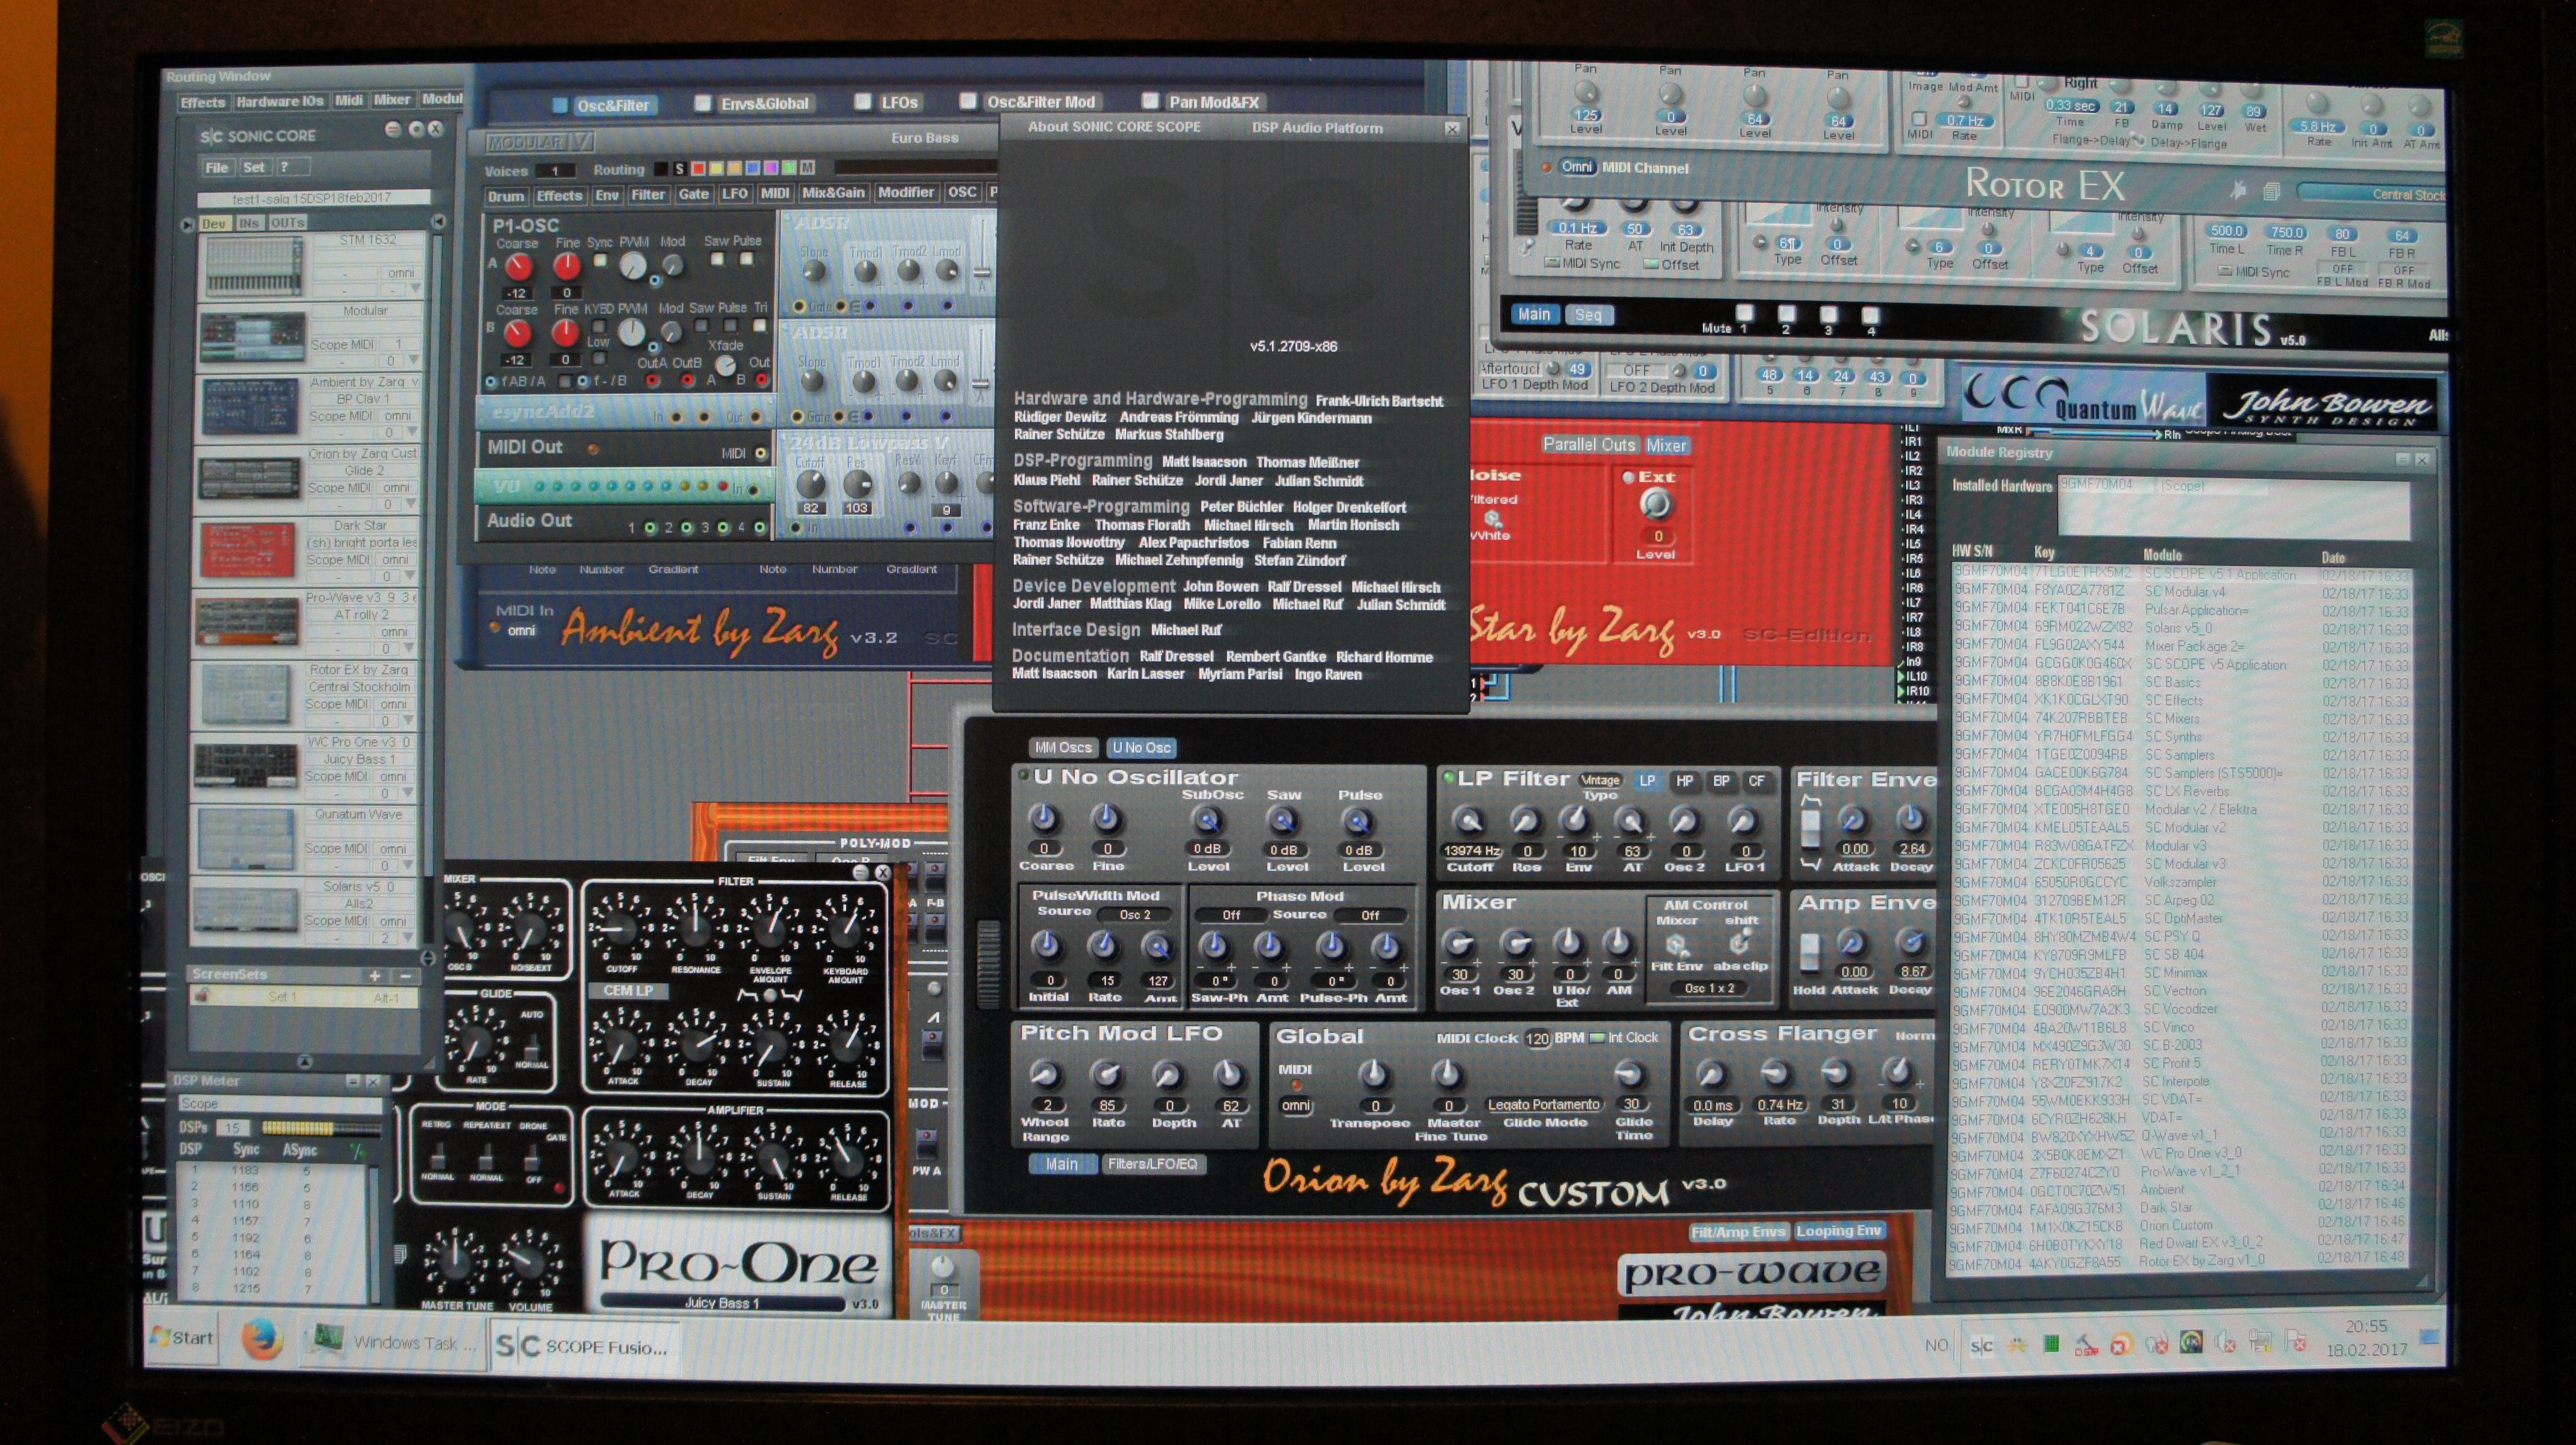2576x1445 pixels.
Task: Enable the LFOs page checkbox
Action: (863, 102)
